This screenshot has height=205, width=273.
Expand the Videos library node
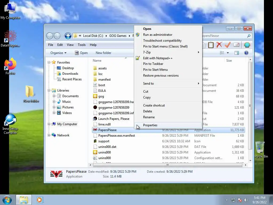click(54, 113)
